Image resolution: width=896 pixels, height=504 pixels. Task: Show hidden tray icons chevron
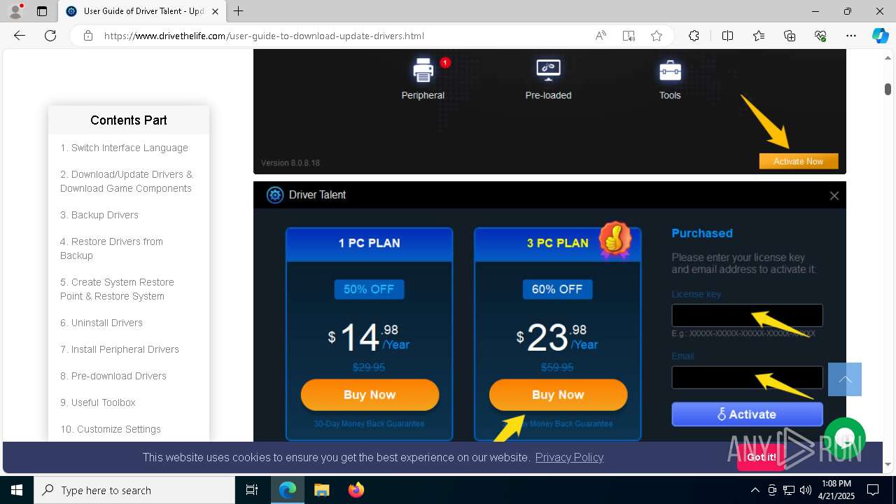[x=755, y=490]
